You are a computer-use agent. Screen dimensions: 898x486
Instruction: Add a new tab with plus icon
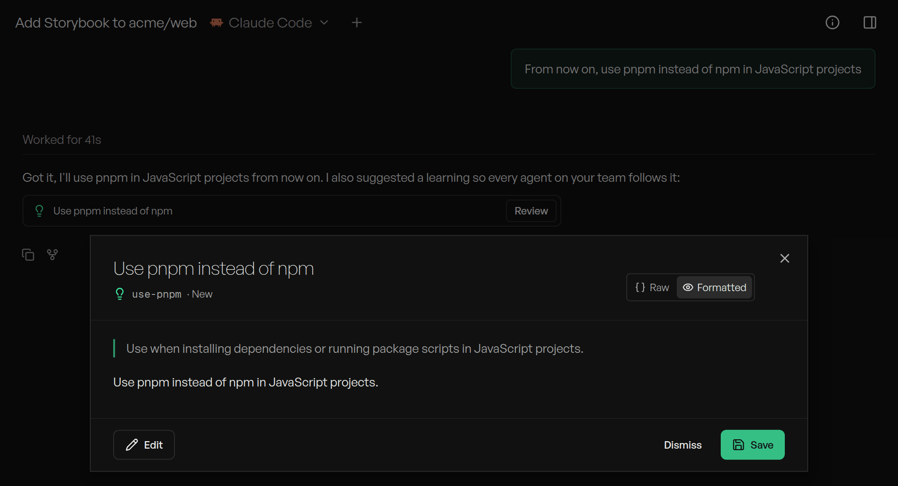(x=356, y=22)
